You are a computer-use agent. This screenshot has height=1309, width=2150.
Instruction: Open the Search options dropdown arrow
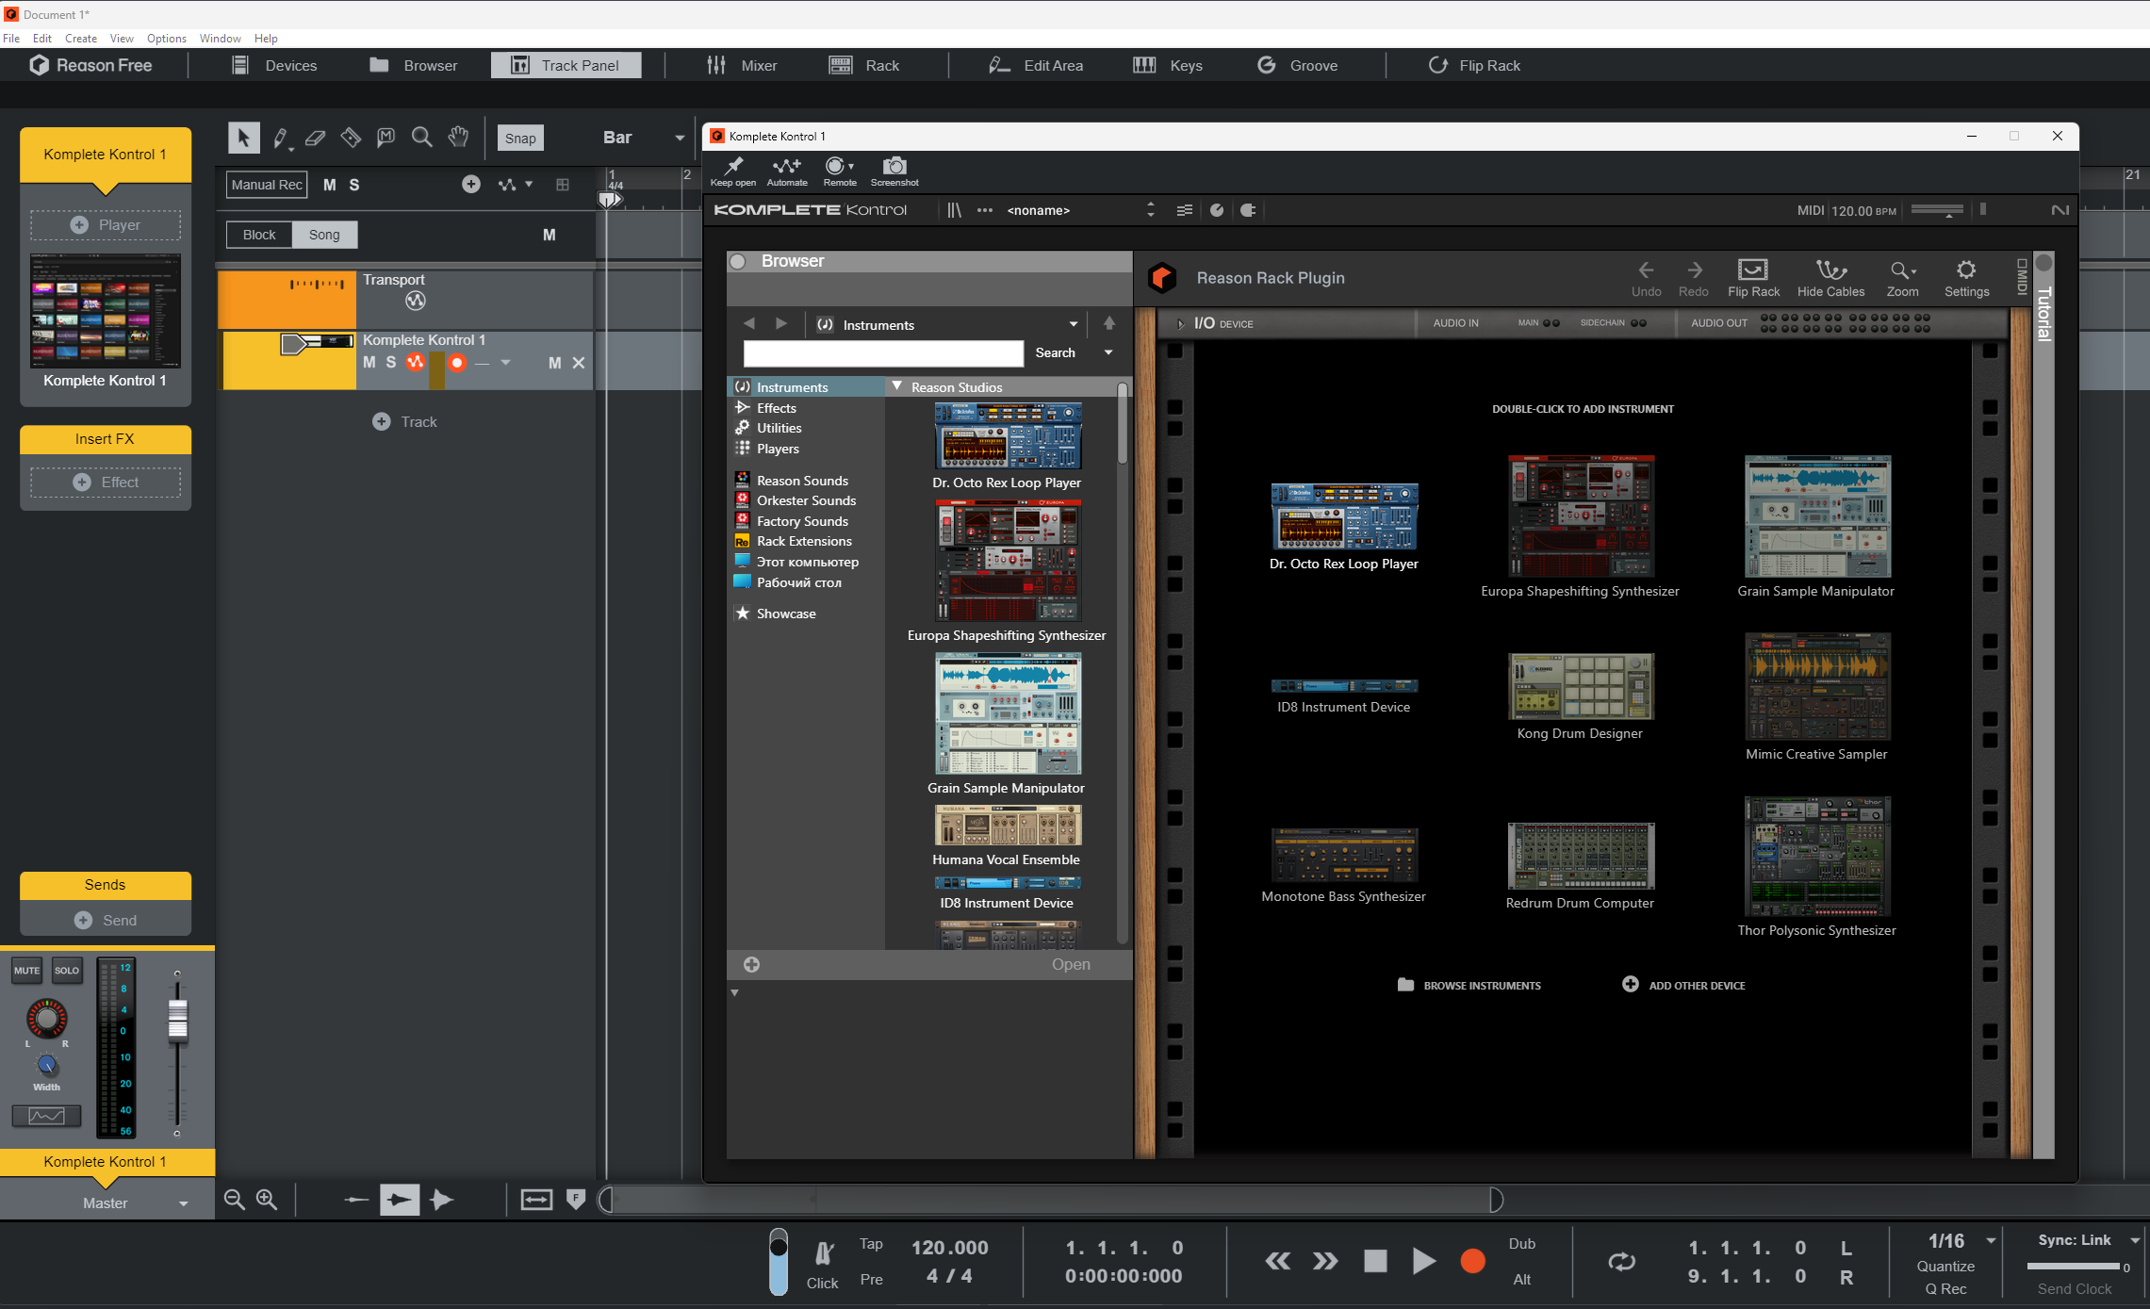(1108, 352)
